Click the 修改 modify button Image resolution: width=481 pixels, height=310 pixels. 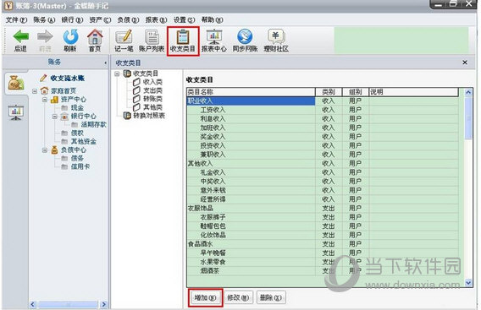pos(238,297)
